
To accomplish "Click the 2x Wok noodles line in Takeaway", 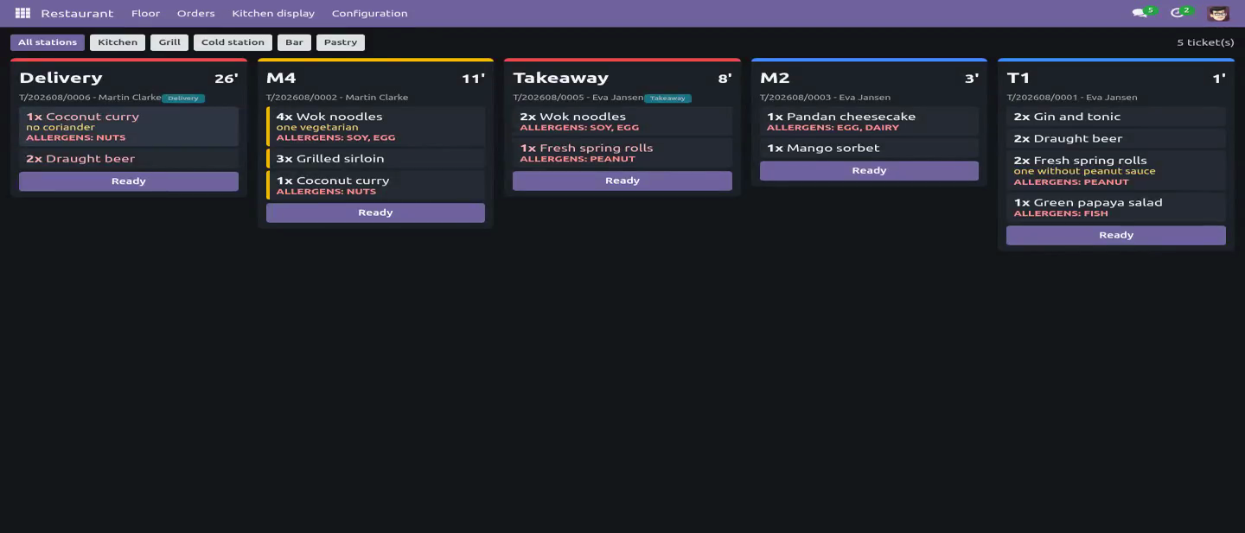I will (x=622, y=122).
